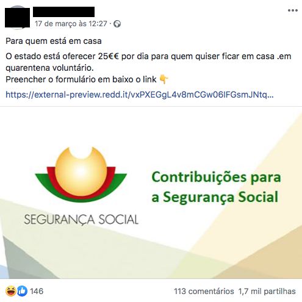Open the post timestamp 17 de março às 12:27
This screenshot has height=302, width=302.
(71, 24)
